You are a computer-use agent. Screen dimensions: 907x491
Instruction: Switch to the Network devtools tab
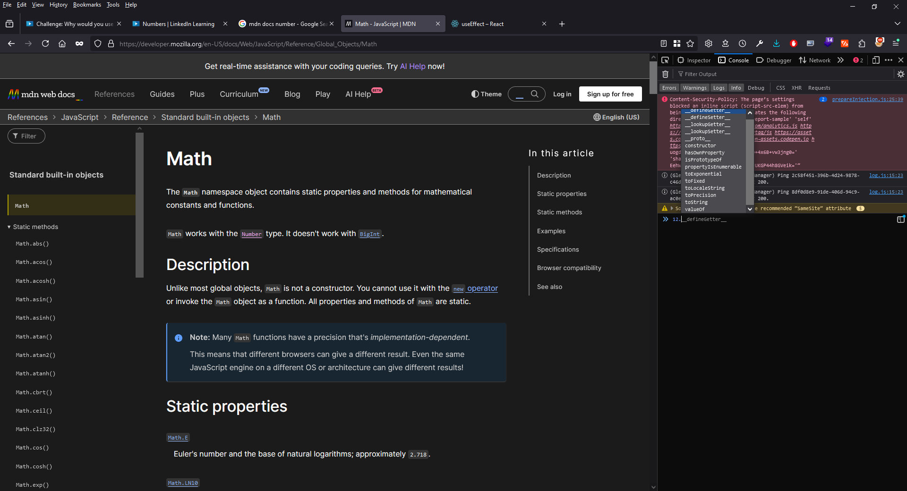point(815,60)
